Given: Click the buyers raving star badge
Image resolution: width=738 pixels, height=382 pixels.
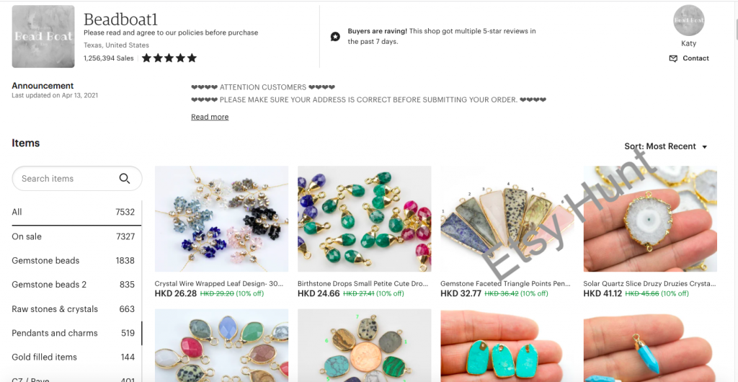Looking at the screenshot, I should (x=335, y=37).
